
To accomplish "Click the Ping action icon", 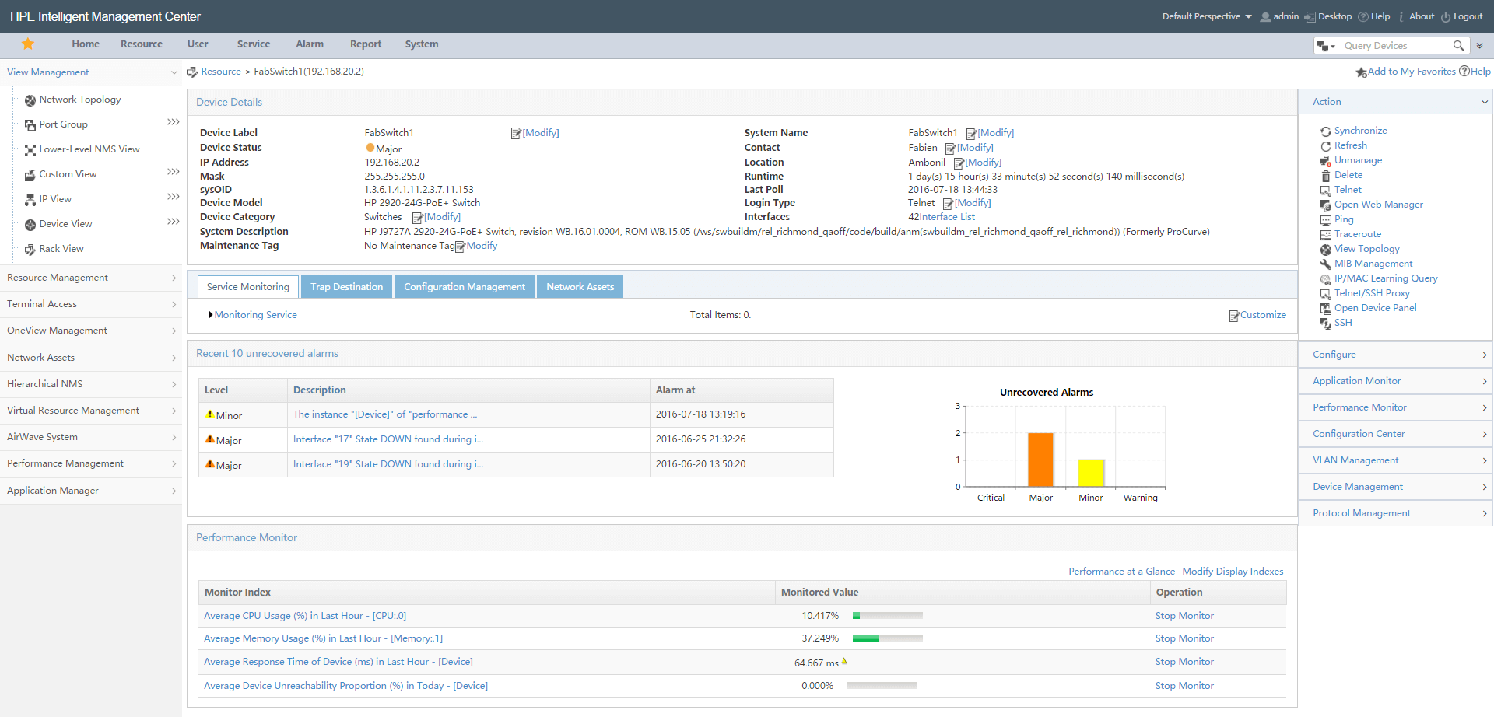I will [x=1325, y=220].
